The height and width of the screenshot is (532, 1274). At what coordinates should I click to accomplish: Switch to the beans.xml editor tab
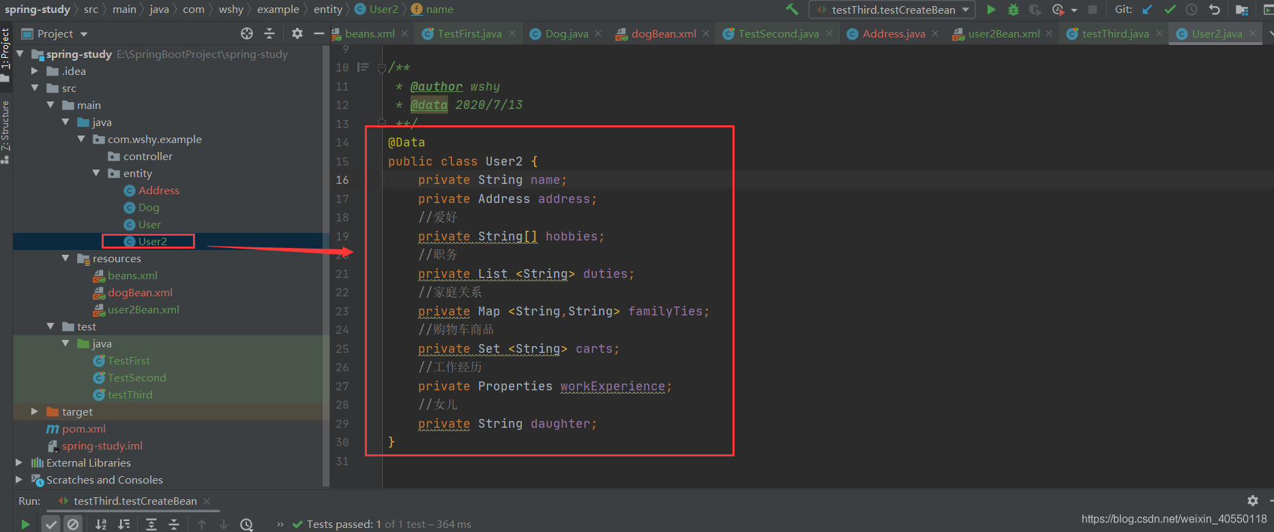pyautogui.click(x=369, y=33)
